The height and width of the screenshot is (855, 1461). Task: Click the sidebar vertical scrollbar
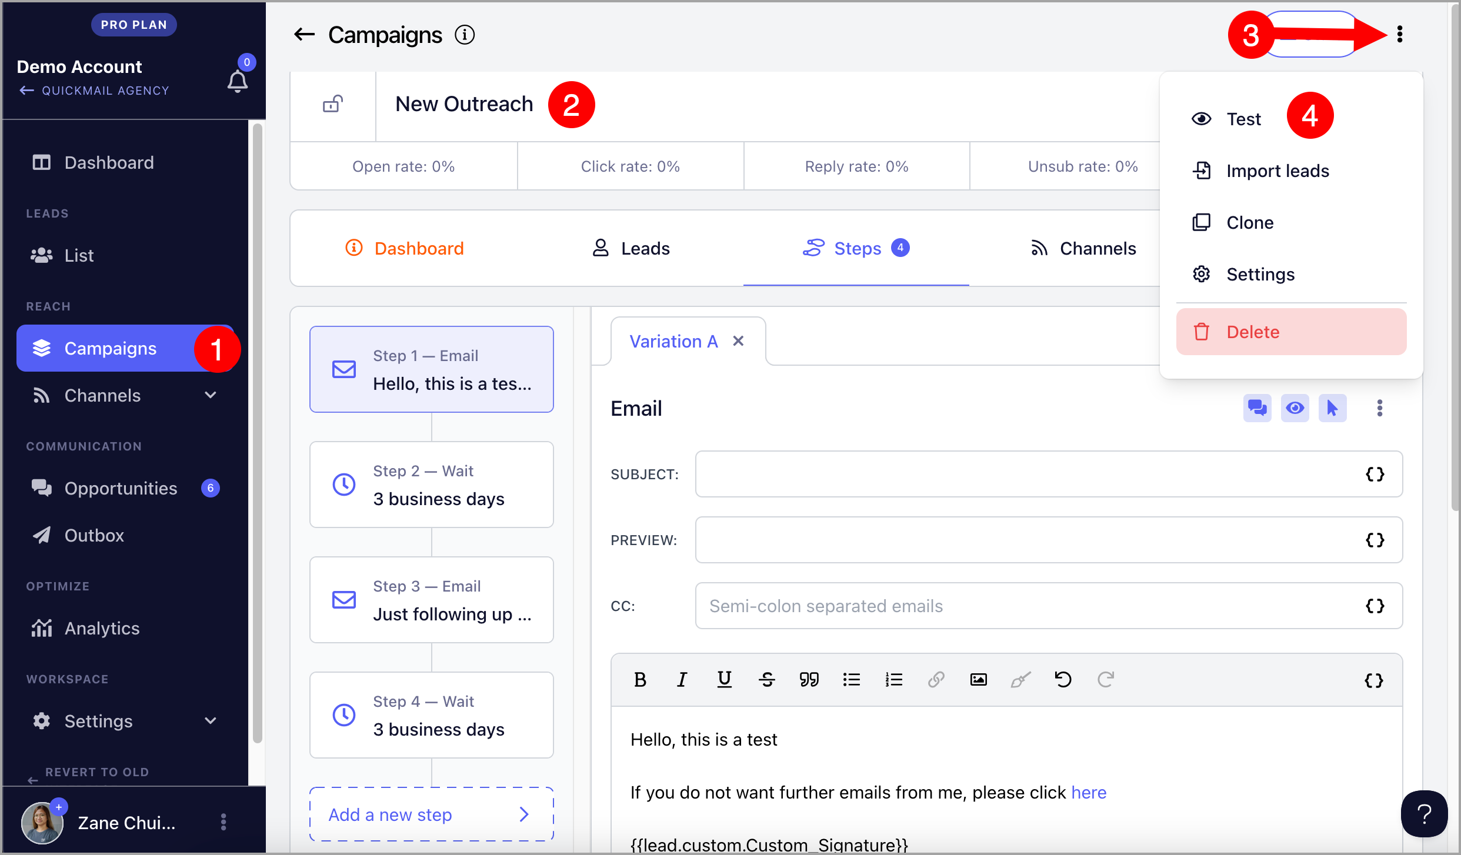(x=257, y=433)
